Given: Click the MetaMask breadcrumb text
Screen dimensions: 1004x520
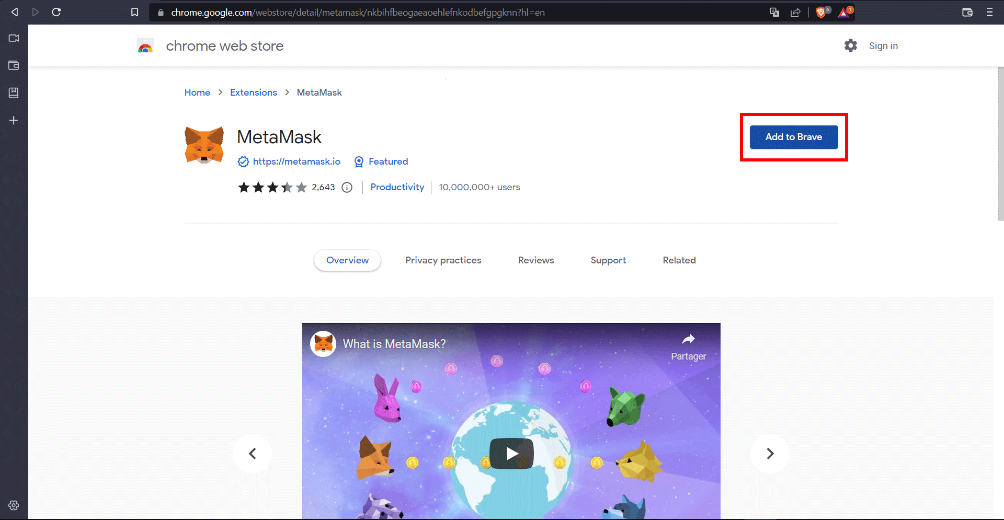Looking at the screenshot, I should pos(320,93).
